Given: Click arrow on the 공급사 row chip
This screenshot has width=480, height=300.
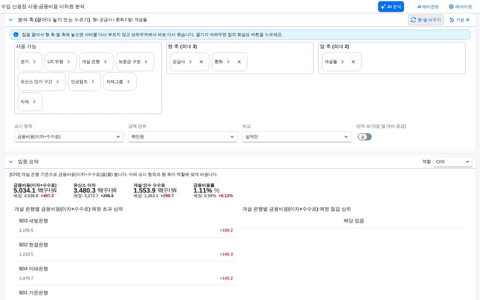Looking at the screenshot, I should pyautogui.click(x=190, y=62).
